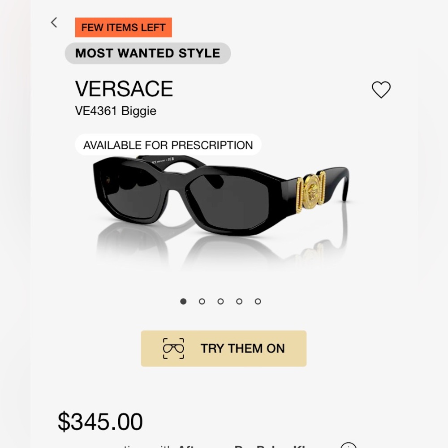Select the first carousel dot
The image size is (448, 448).
coord(184,302)
